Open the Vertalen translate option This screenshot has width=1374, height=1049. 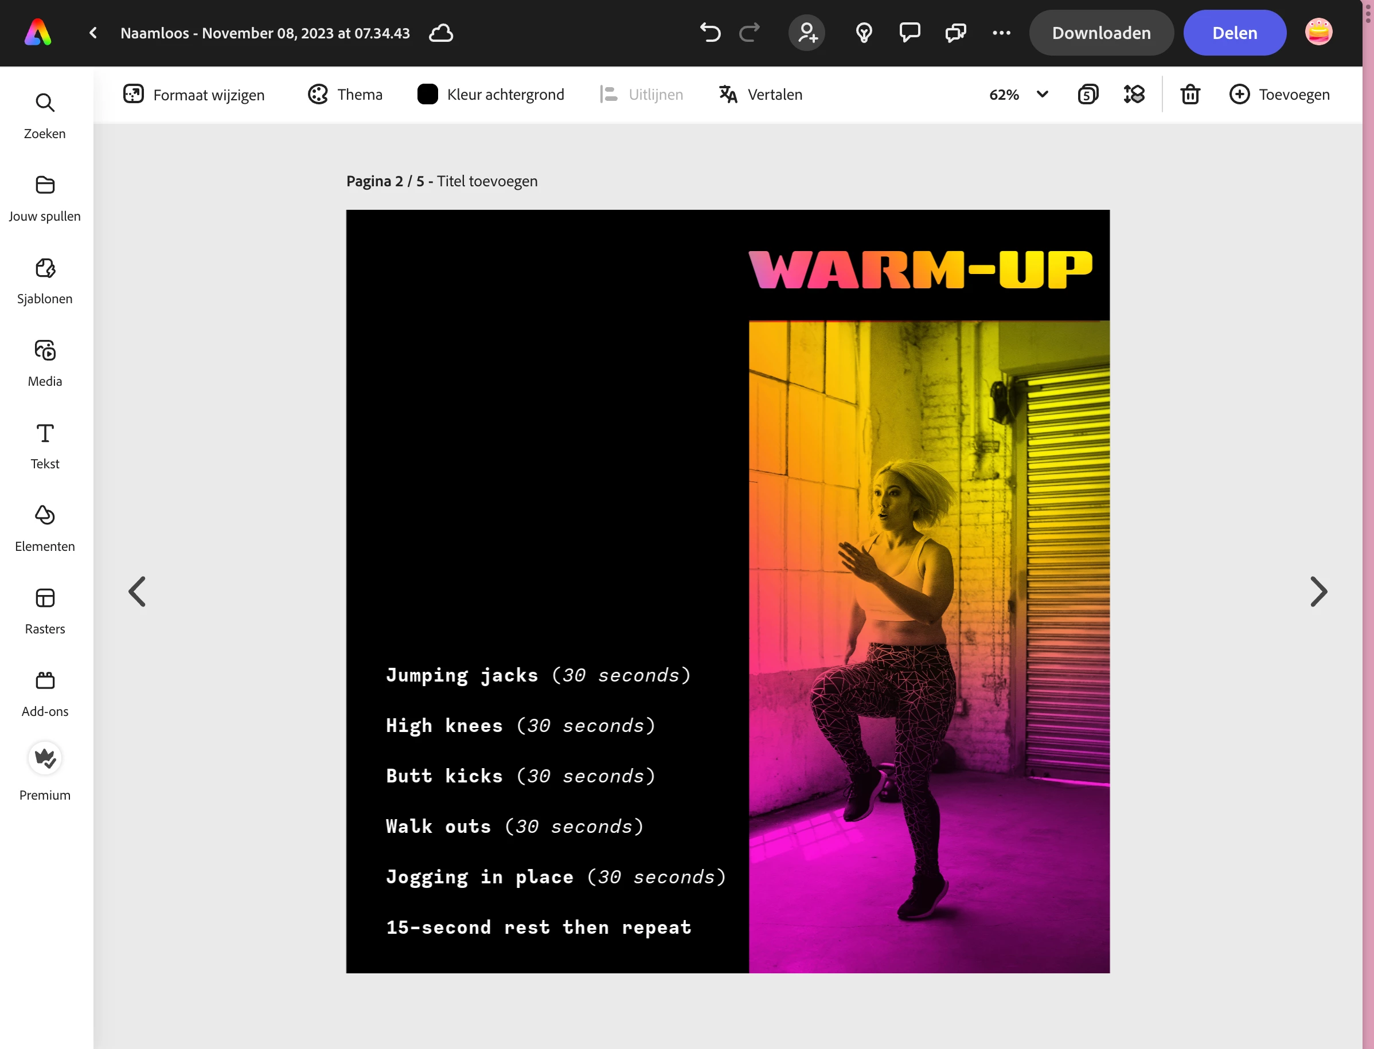click(761, 94)
